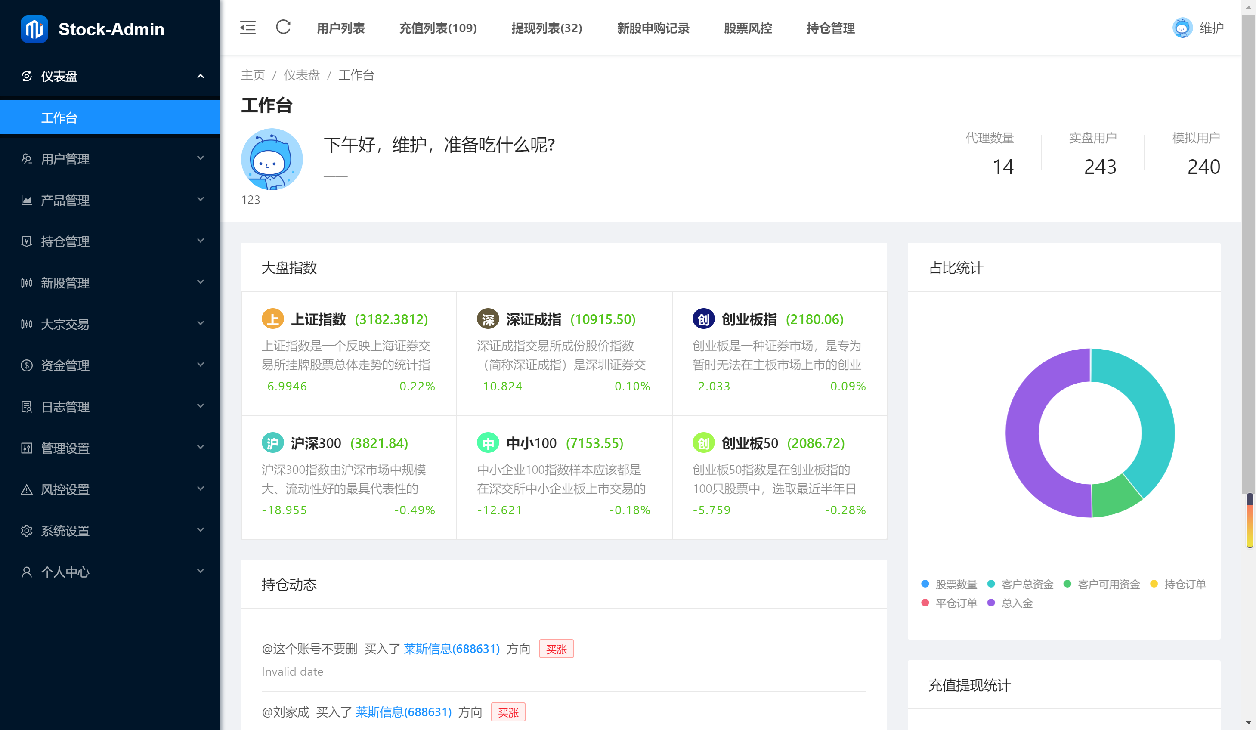Click the orange 上证指数 index badge icon
1256x730 pixels.
coord(272,319)
